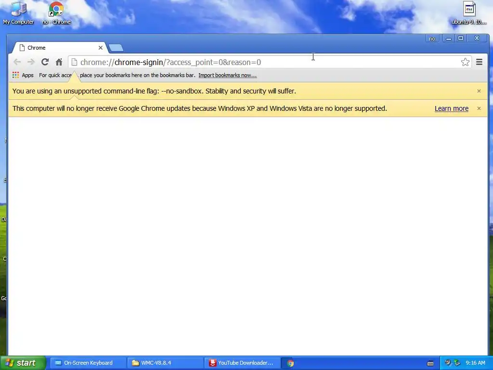Click the chrome-signin URL address field
The width and height of the screenshot is (493, 370).
click(x=269, y=62)
